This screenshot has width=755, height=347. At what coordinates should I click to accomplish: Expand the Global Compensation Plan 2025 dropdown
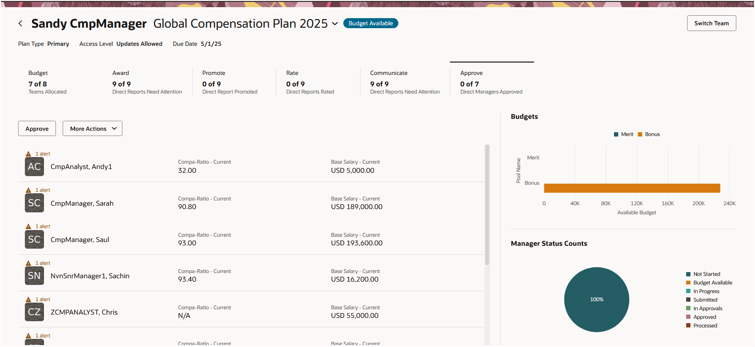[335, 24]
